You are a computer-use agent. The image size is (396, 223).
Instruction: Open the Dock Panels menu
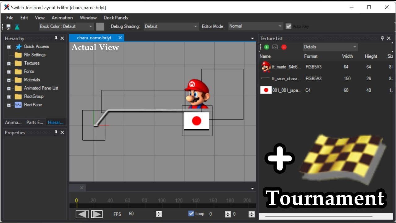pyautogui.click(x=116, y=18)
